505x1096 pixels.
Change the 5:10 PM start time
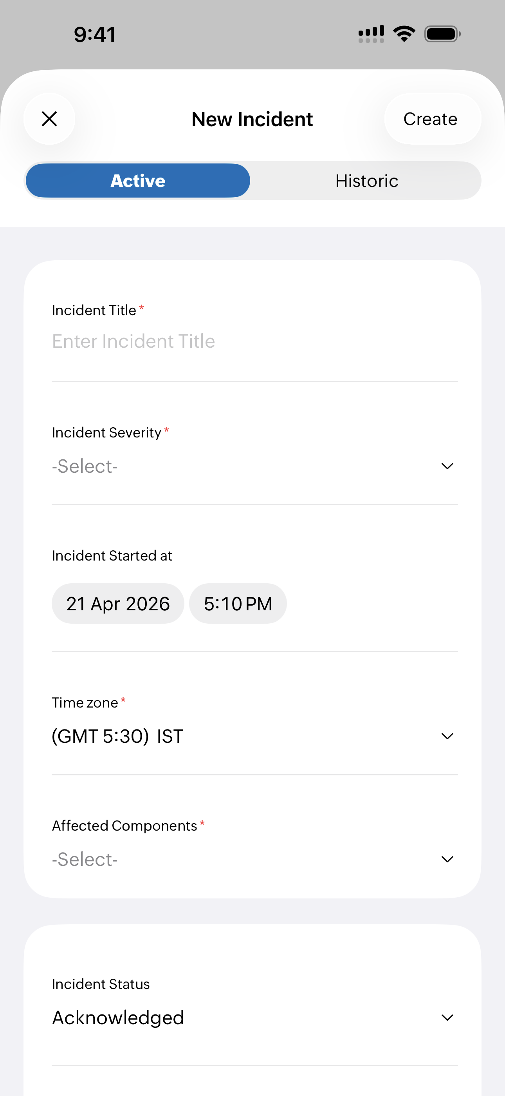238,604
